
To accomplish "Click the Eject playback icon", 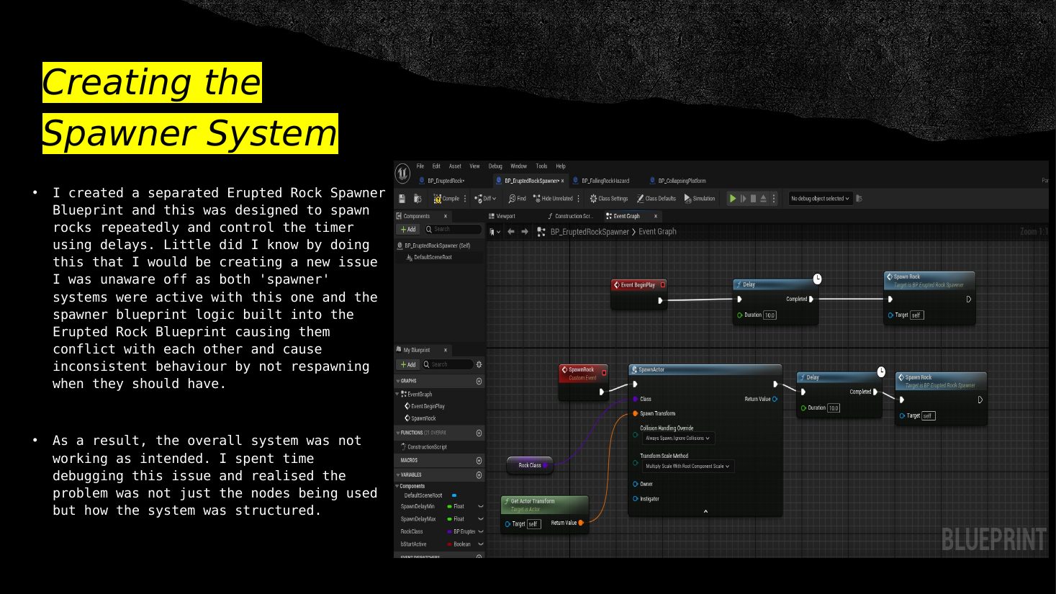I will coord(764,199).
